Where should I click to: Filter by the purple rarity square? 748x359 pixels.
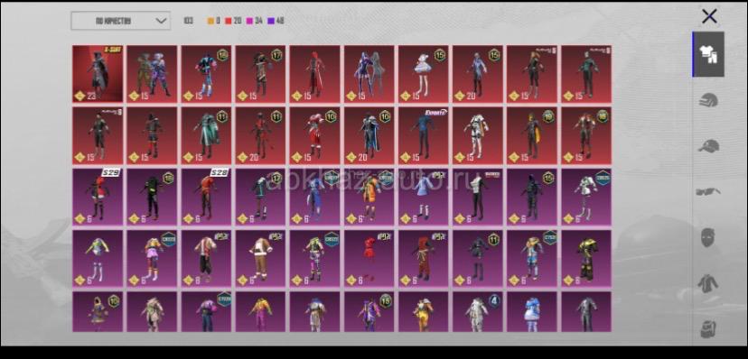[x=270, y=21]
